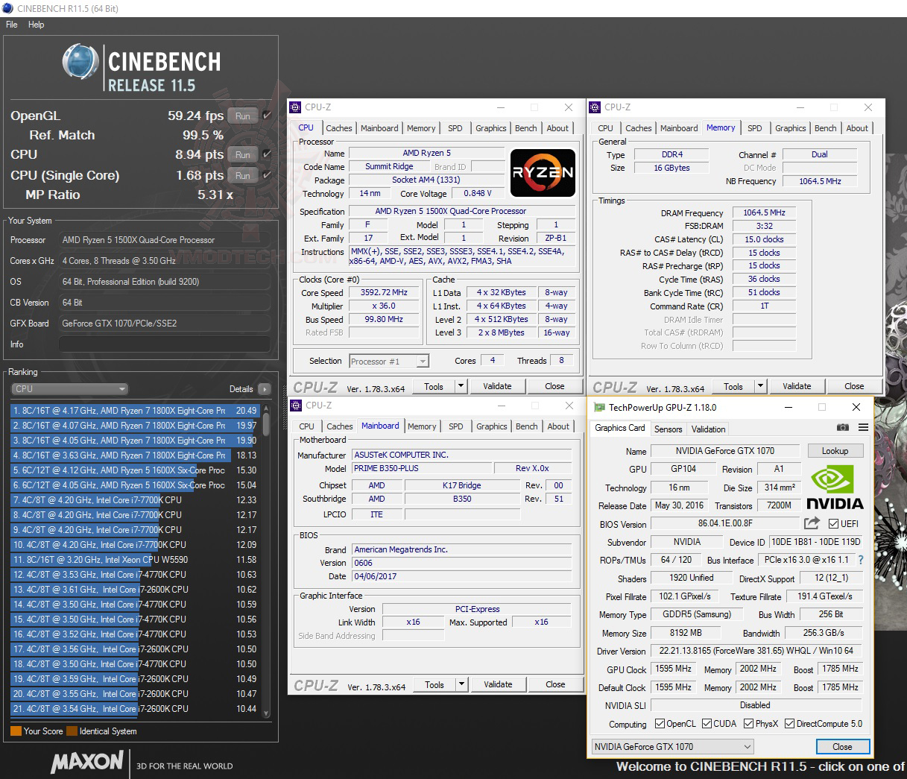The height and width of the screenshot is (779, 907).
Task: Open the Processor #1 selection dropdown
Action: 421,361
